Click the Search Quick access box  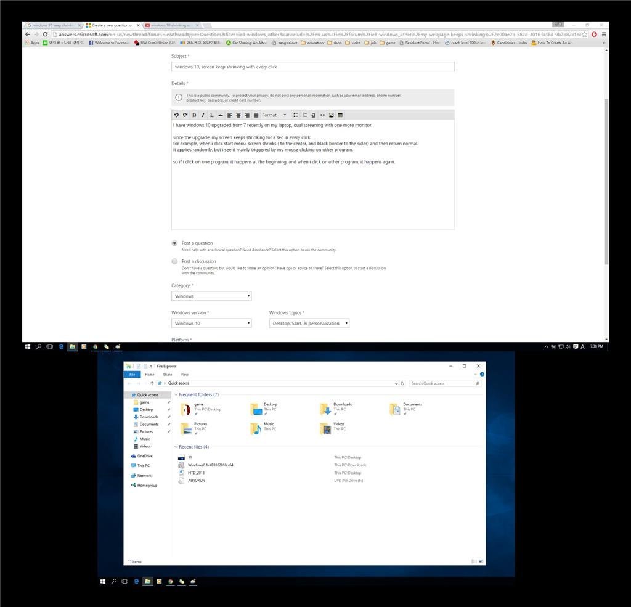[x=444, y=383]
